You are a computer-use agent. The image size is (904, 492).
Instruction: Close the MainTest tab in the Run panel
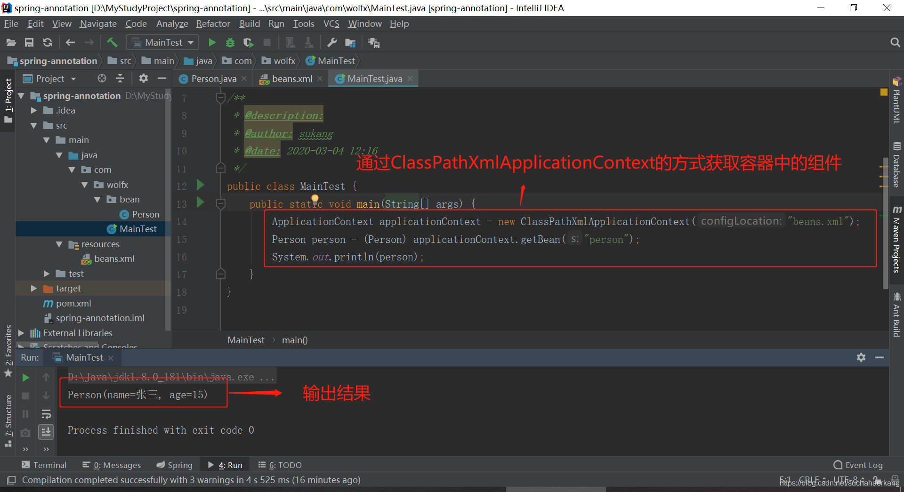[111, 358]
